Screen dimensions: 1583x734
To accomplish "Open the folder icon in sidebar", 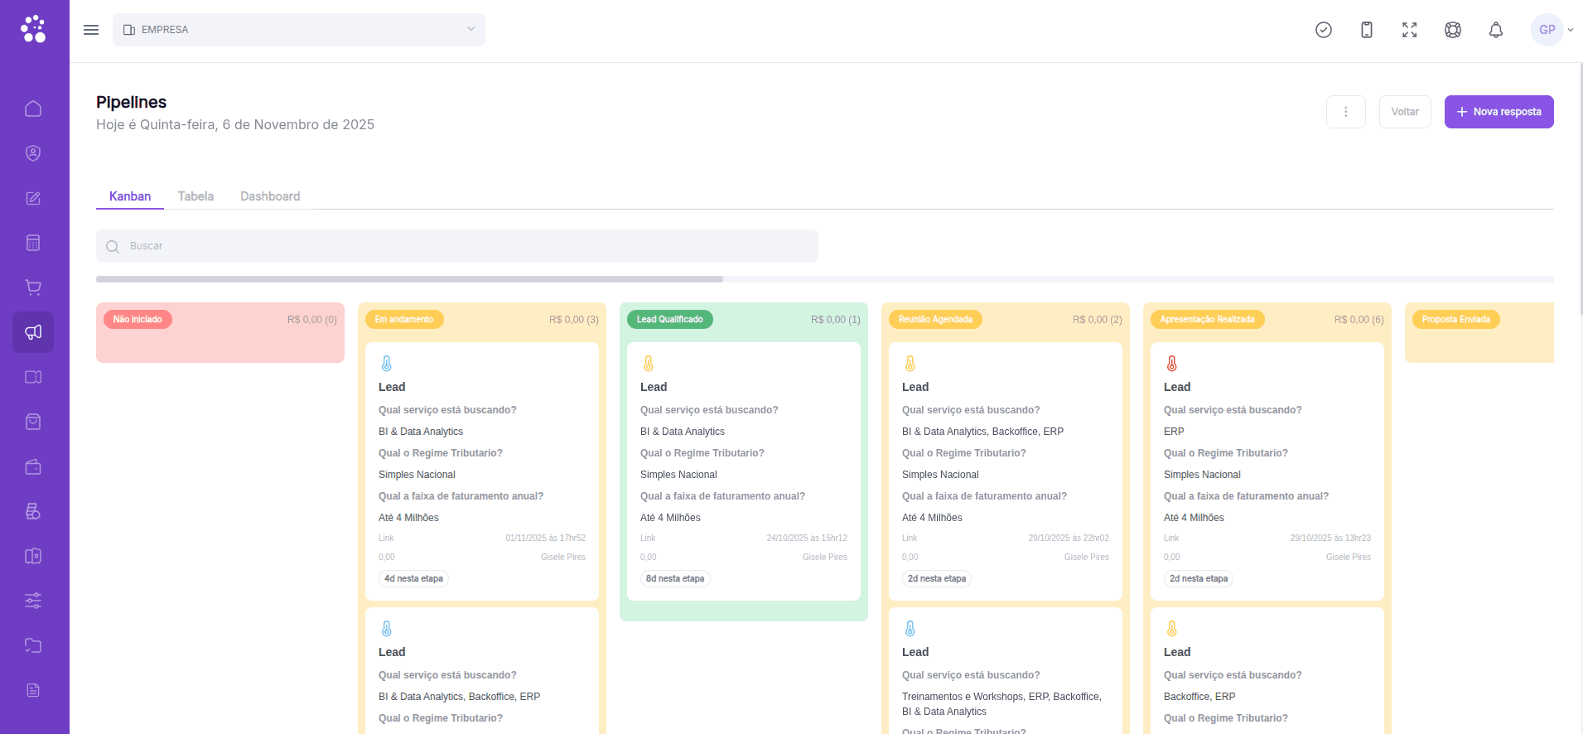I will tap(33, 645).
